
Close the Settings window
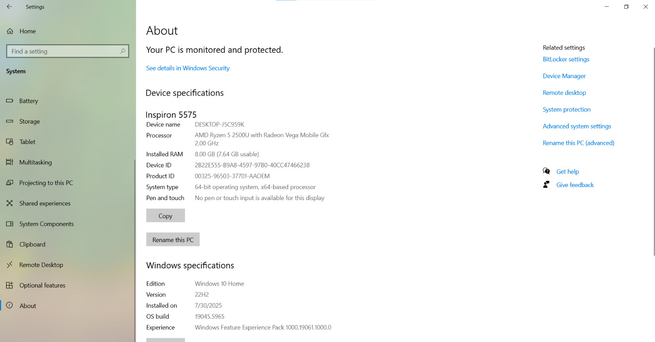click(646, 7)
